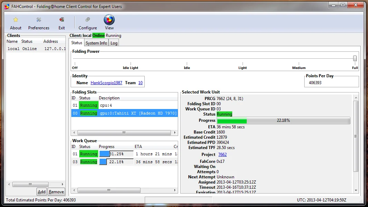Image resolution: width=368 pixels, height=207 pixels.
Task: Remove the selected client
Action: (56, 192)
